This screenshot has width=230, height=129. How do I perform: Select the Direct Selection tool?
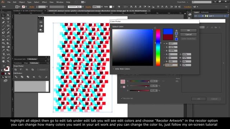(x=8, y=15)
